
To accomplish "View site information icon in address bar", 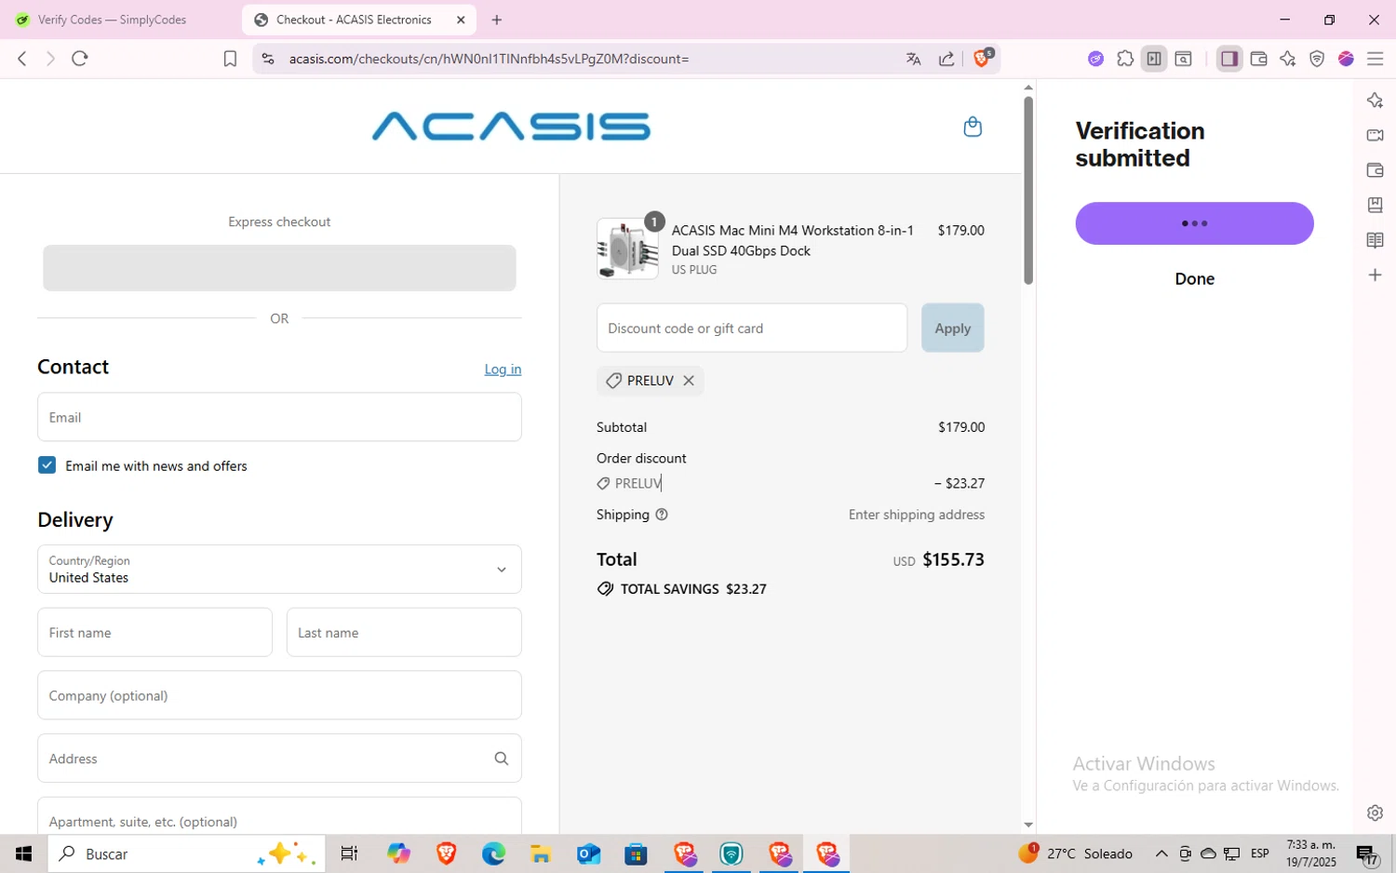I will click(x=268, y=59).
